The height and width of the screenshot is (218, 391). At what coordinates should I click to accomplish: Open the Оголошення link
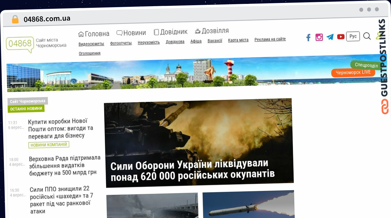(x=90, y=53)
